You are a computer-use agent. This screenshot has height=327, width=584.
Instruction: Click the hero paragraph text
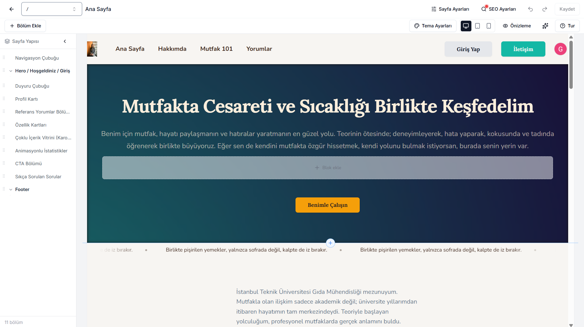[x=327, y=140]
